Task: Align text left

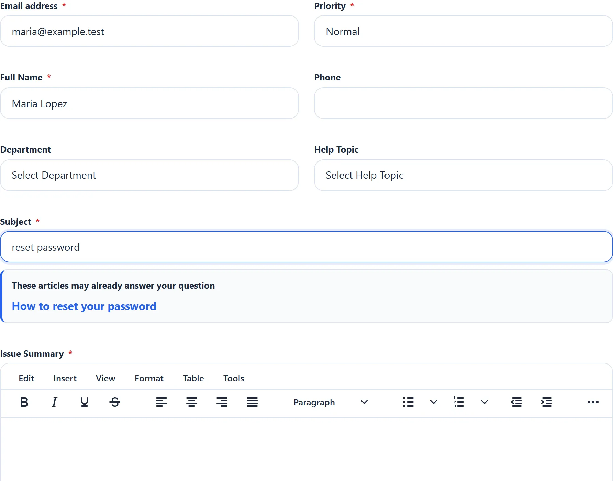Action: pos(161,402)
